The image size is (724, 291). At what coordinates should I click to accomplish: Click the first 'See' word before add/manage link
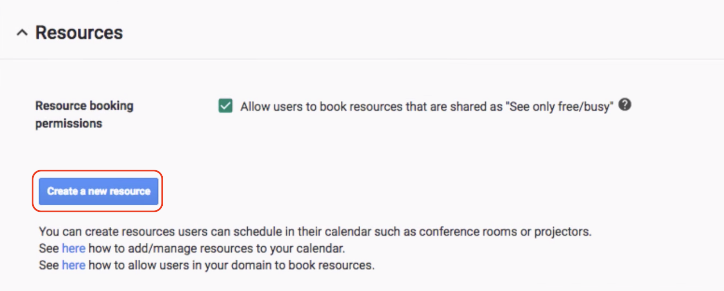(x=49, y=248)
